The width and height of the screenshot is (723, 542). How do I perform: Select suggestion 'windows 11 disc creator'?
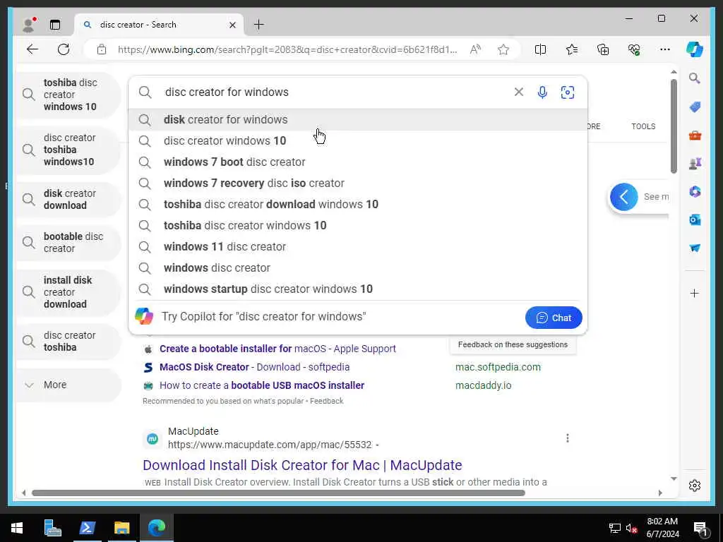pyautogui.click(x=358, y=247)
